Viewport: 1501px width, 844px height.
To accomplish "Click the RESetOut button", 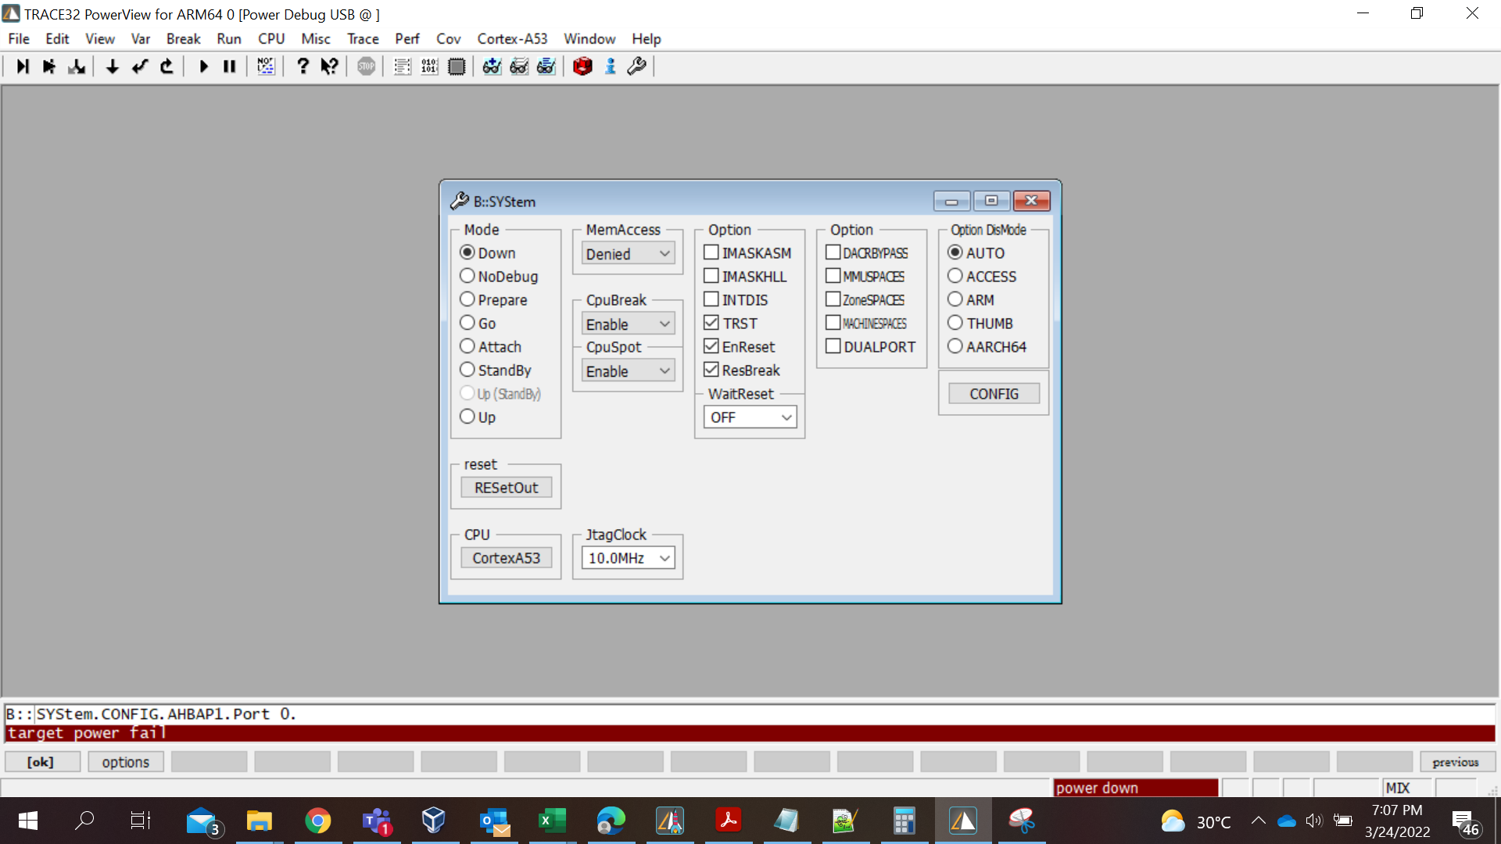I will point(506,488).
